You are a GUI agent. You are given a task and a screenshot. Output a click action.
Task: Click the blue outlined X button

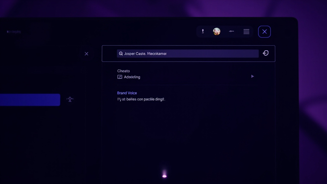(x=264, y=32)
